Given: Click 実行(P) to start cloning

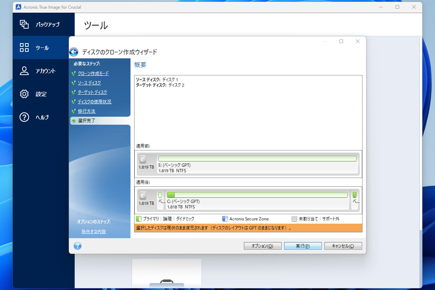Looking at the screenshot, I should click(303, 246).
